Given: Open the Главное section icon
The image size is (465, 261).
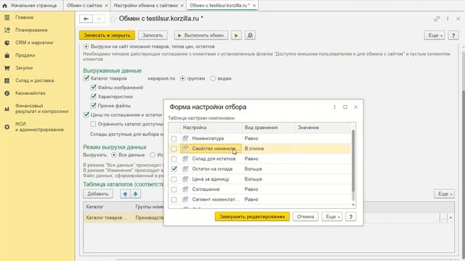Looking at the screenshot, I should [x=7, y=17].
